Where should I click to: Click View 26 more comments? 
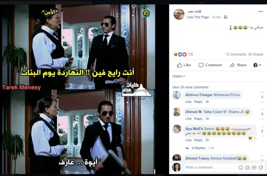pos(190,87)
